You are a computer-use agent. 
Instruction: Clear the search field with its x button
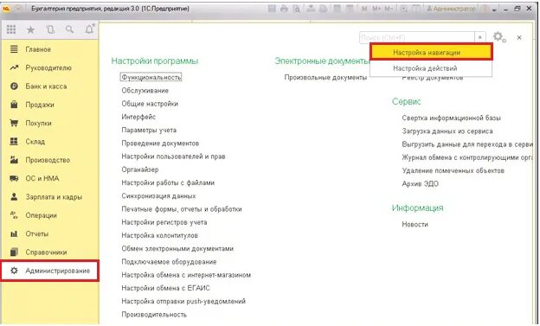(x=480, y=37)
